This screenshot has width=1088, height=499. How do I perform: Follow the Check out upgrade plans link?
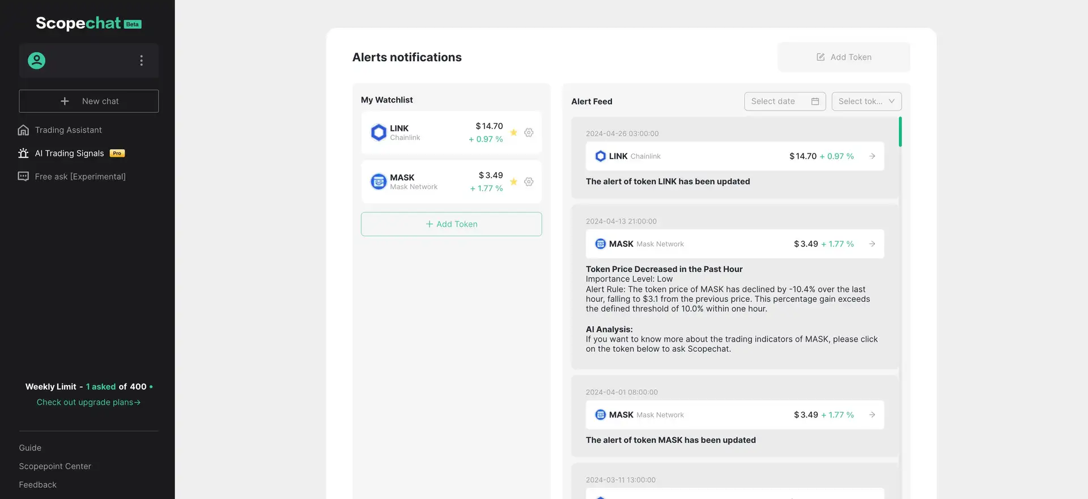pos(88,402)
